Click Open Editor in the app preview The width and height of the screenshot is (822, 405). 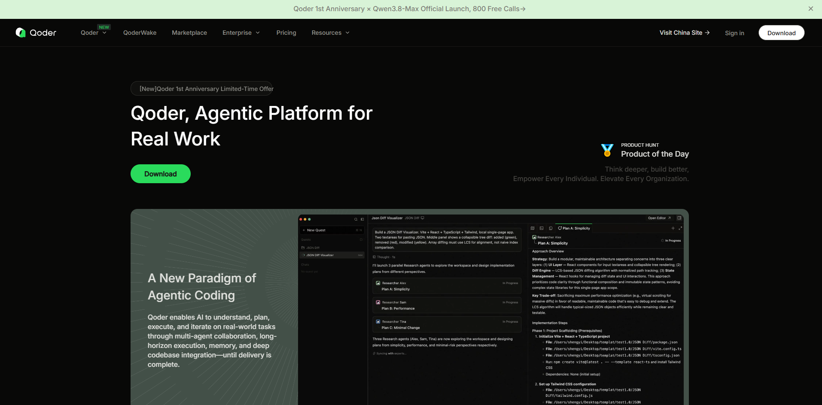click(x=659, y=218)
